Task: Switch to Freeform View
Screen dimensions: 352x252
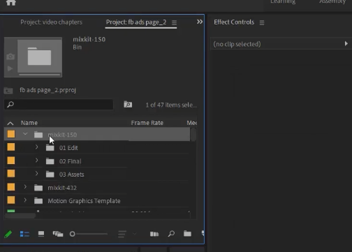Action: point(58,234)
